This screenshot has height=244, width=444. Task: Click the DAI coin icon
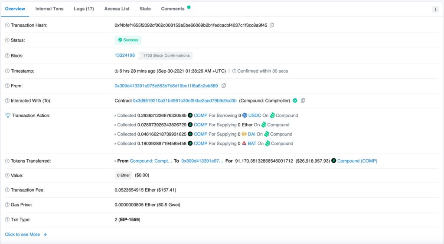click(x=244, y=134)
